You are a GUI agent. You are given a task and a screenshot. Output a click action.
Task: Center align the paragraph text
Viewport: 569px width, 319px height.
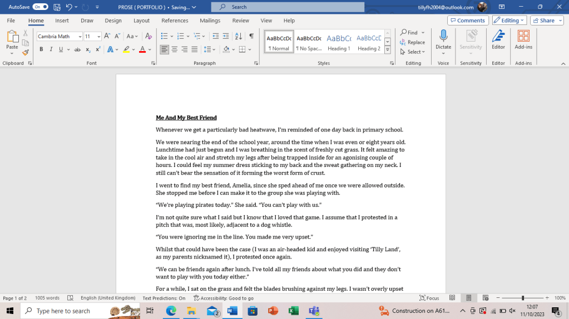tap(175, 49)
